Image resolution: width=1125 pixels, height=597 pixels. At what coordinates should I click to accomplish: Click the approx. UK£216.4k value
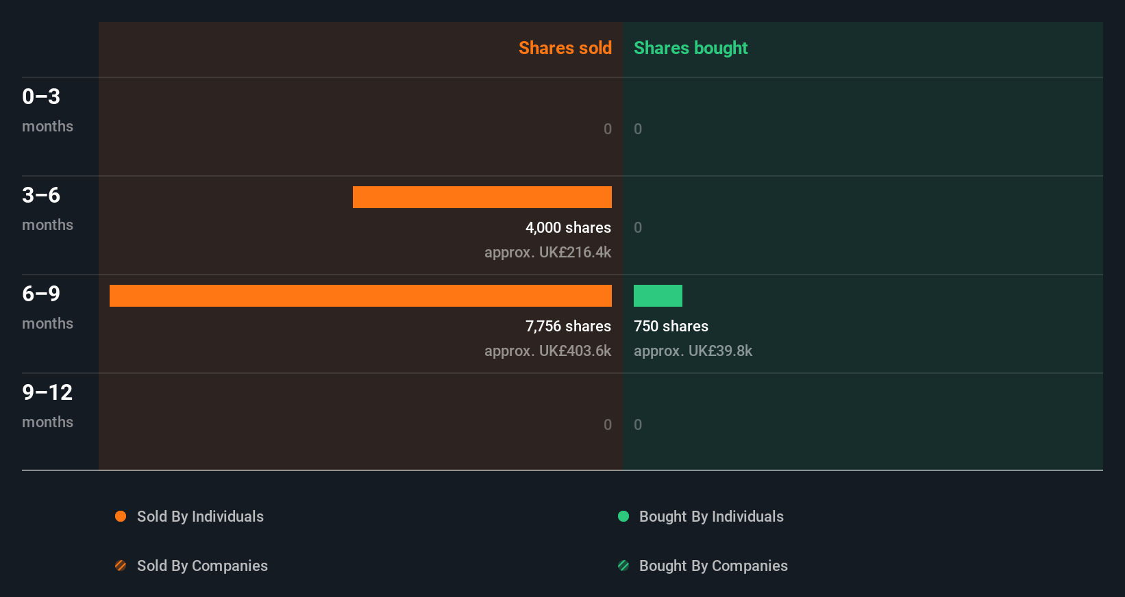tap(547, 252)
